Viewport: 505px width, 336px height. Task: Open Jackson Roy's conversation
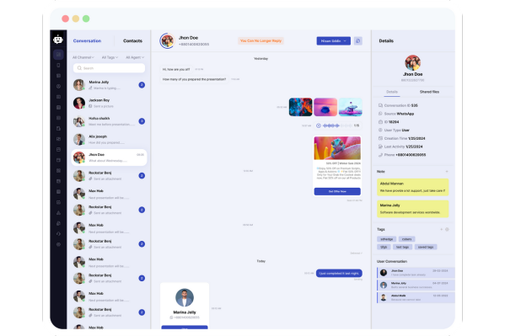109,103
